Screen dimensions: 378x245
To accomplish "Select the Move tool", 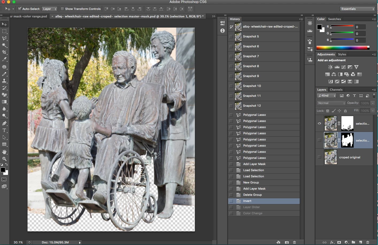I will tap(4, 24).
